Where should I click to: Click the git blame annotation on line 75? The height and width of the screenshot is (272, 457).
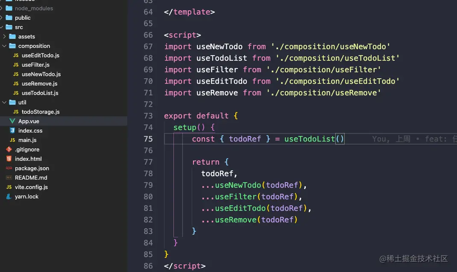pyautogui.click(x=414, y=139)
